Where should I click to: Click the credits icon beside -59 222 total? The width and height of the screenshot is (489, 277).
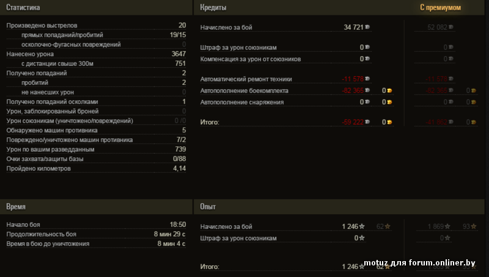tap(367, 122)
